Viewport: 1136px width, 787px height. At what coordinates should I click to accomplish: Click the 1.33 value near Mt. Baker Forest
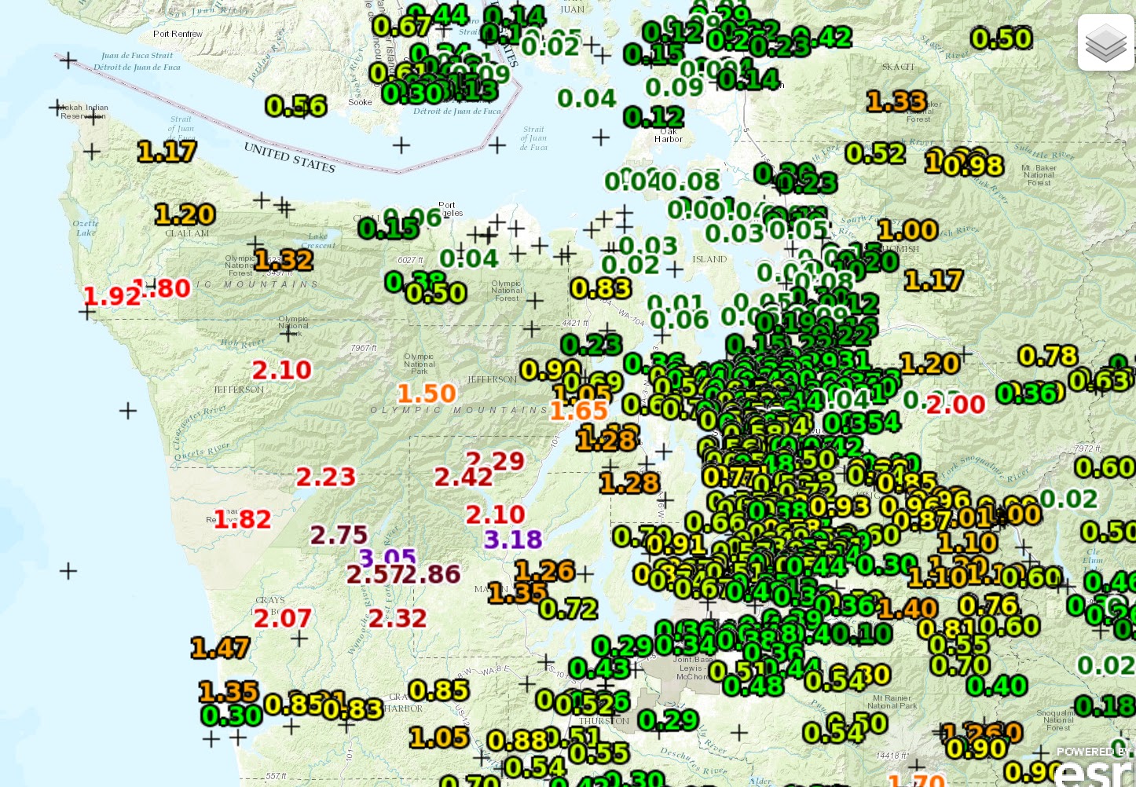(x=896, y=102)
